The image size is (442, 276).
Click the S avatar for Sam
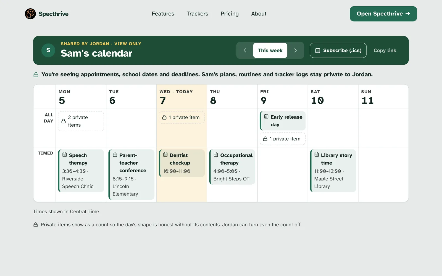48,50
